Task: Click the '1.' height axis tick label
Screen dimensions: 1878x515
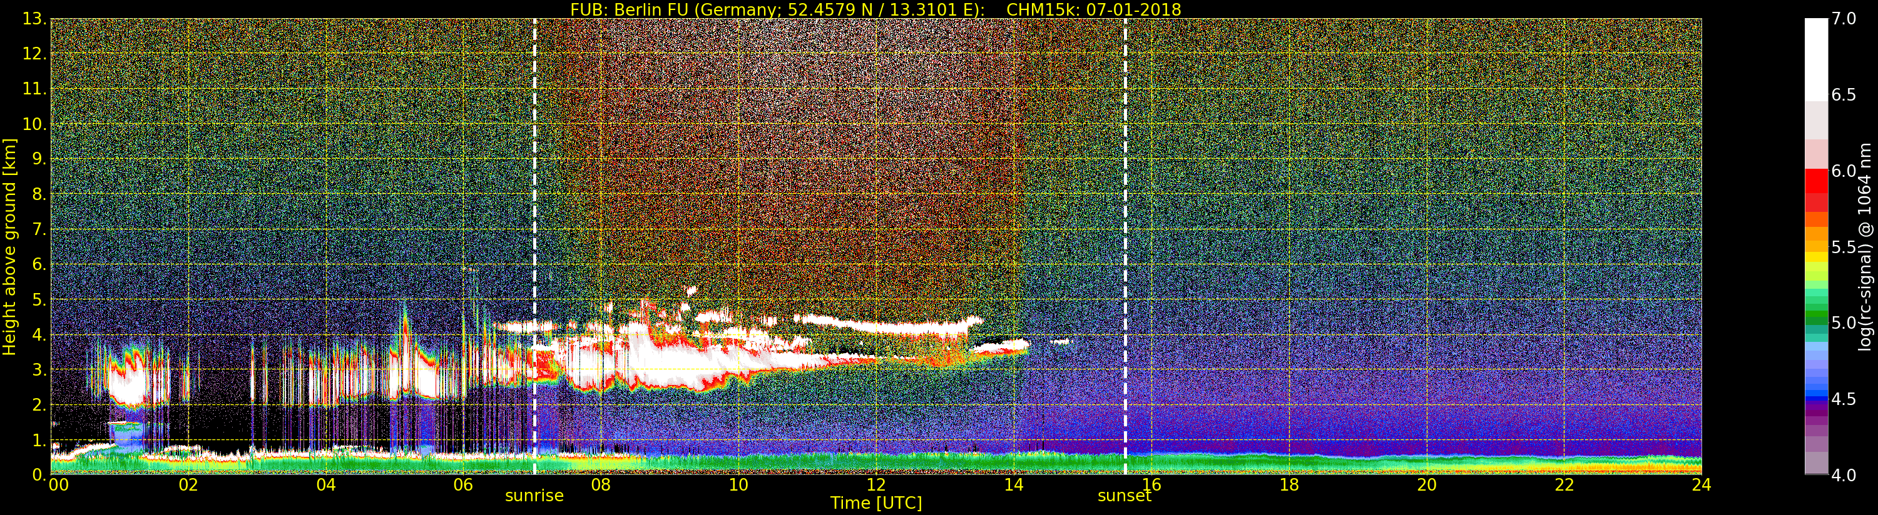Action: click(39, 440)
